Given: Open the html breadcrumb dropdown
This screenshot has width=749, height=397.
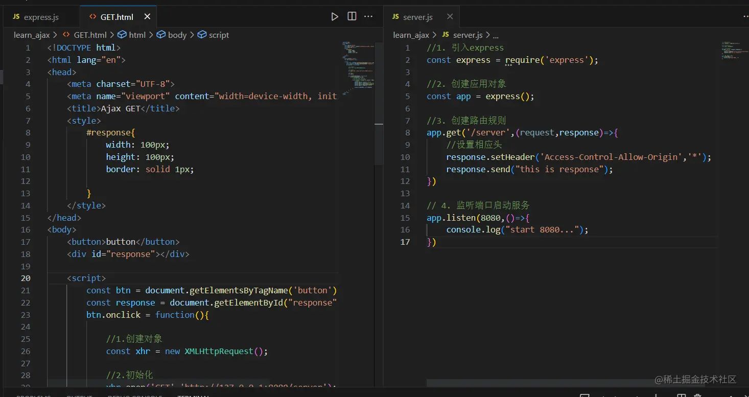Looking at the screenshot, I should 137,35.
